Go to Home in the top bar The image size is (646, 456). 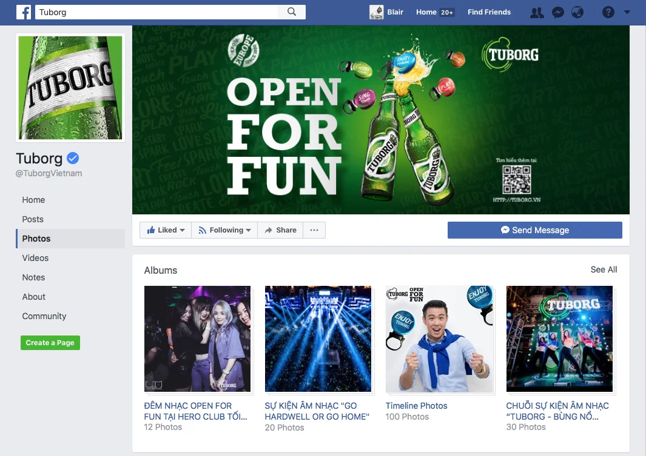click(x=426, y=12)
